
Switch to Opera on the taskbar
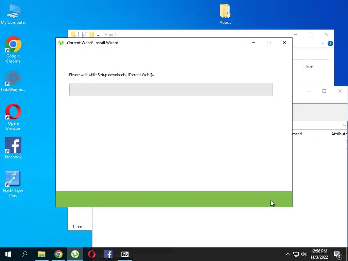click(x=92, y=254)
